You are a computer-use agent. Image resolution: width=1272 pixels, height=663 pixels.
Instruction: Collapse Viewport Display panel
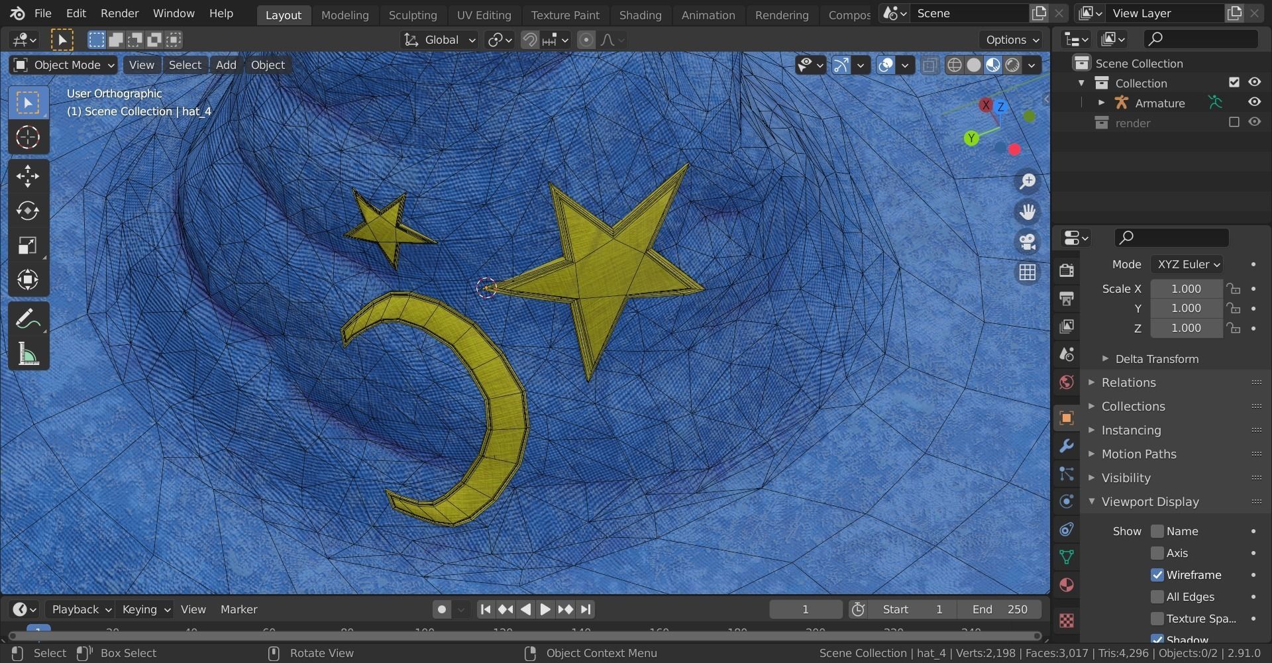(1092, 501)
